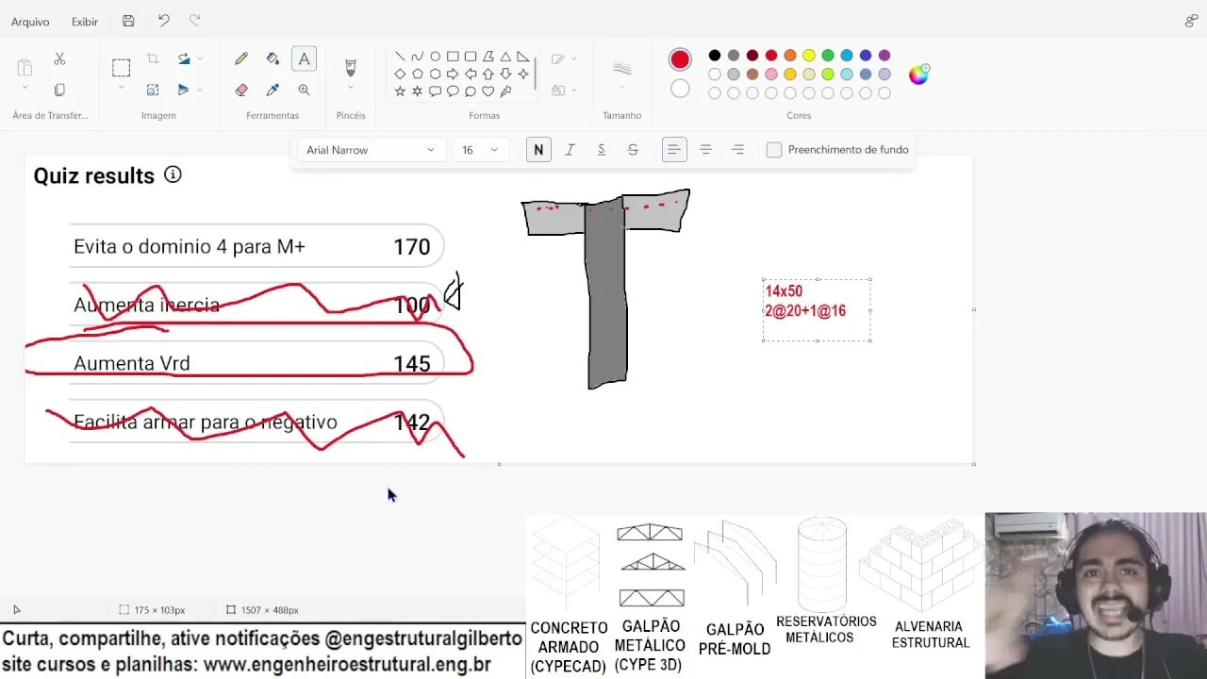The height and width of the screenshot is (679, 1207).
Task: Align text to the right
Action: [737, 150]
